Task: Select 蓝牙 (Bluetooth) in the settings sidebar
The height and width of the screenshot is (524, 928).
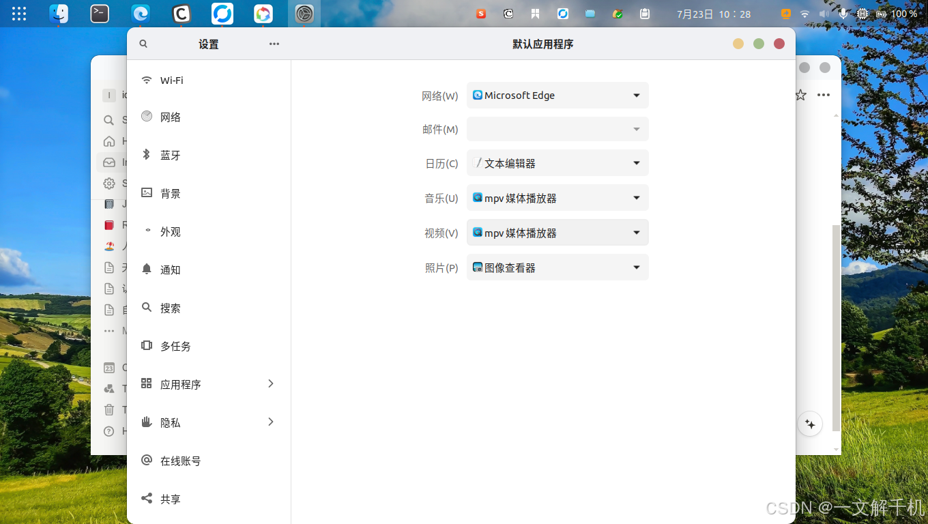Action: [170, 155]
